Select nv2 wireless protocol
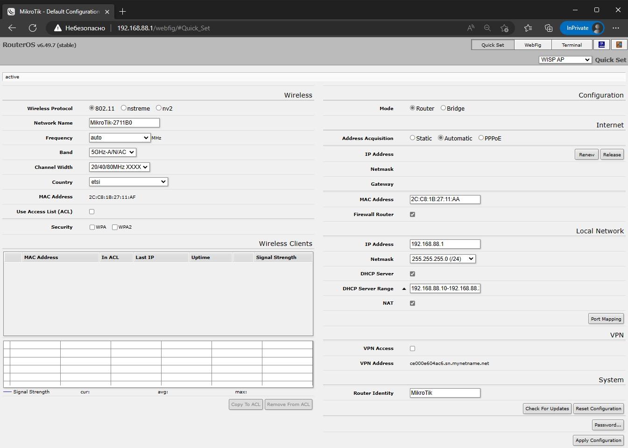This screenshot has width=628, height=448. [159, 108]
